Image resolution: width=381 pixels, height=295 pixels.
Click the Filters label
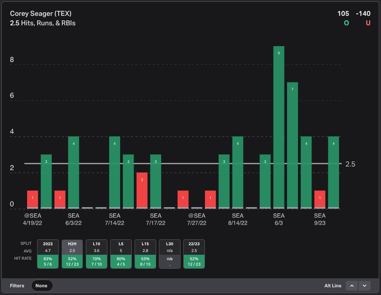pyautogui.click(x=17, y=286)
